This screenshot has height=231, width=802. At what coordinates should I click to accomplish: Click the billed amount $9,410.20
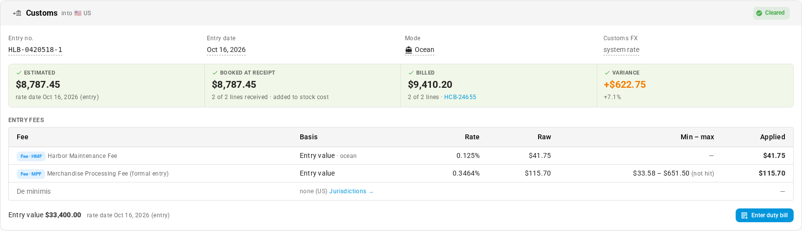pyautogui.click(x=430, y=84)
